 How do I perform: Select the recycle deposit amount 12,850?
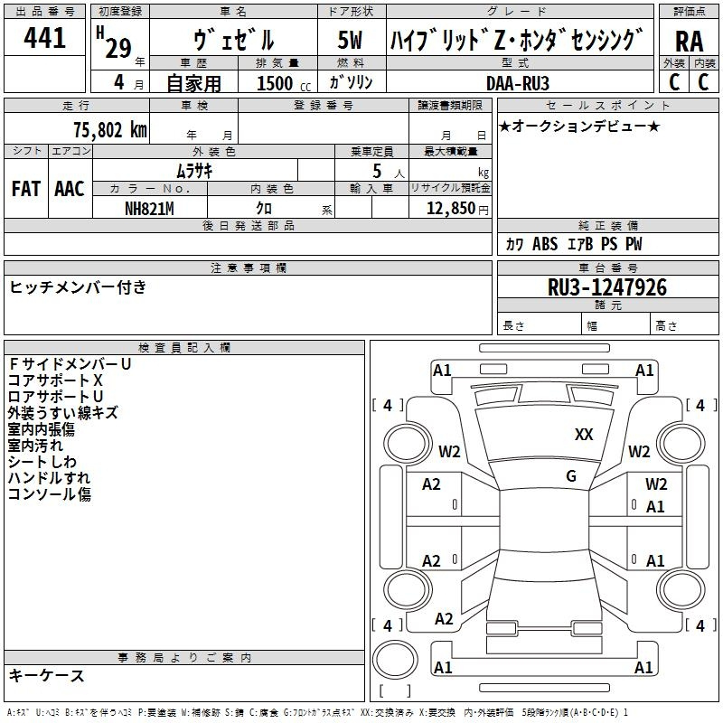coord(449,208)
